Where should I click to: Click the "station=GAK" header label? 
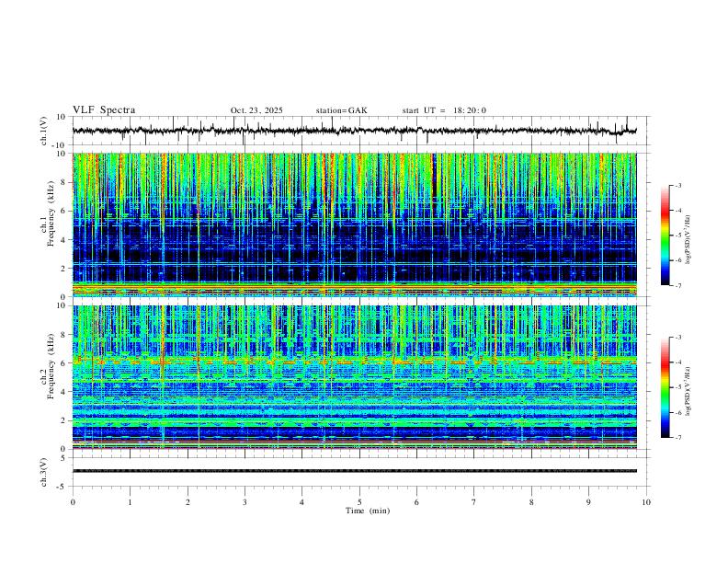(x=342, y=110)
